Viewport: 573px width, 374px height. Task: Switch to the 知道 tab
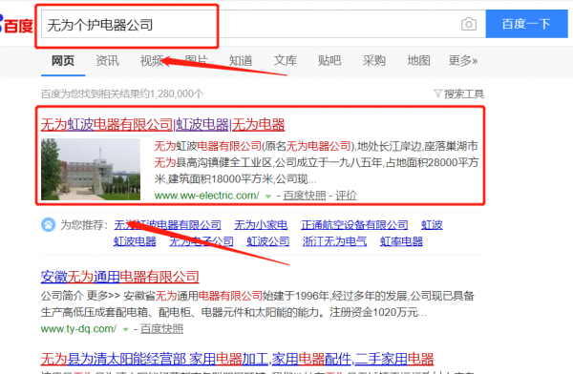[x=241, y=61]
